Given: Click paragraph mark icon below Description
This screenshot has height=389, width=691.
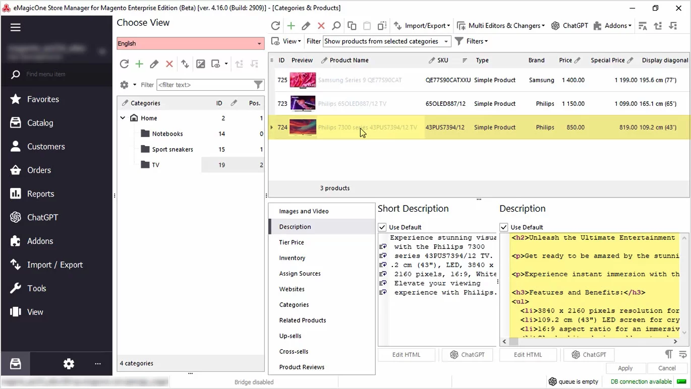Looking at the screenshot, I should click(x=669, y=354).
